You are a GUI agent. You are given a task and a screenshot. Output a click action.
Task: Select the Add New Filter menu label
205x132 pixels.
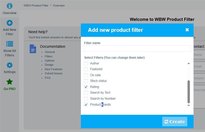(10, 32)
